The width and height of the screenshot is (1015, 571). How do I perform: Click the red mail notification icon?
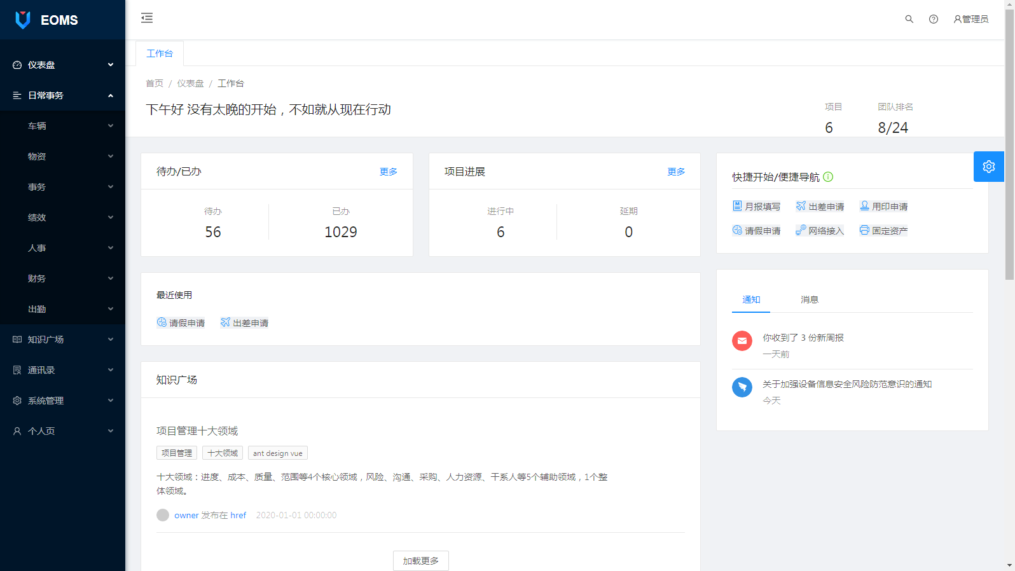742,341
